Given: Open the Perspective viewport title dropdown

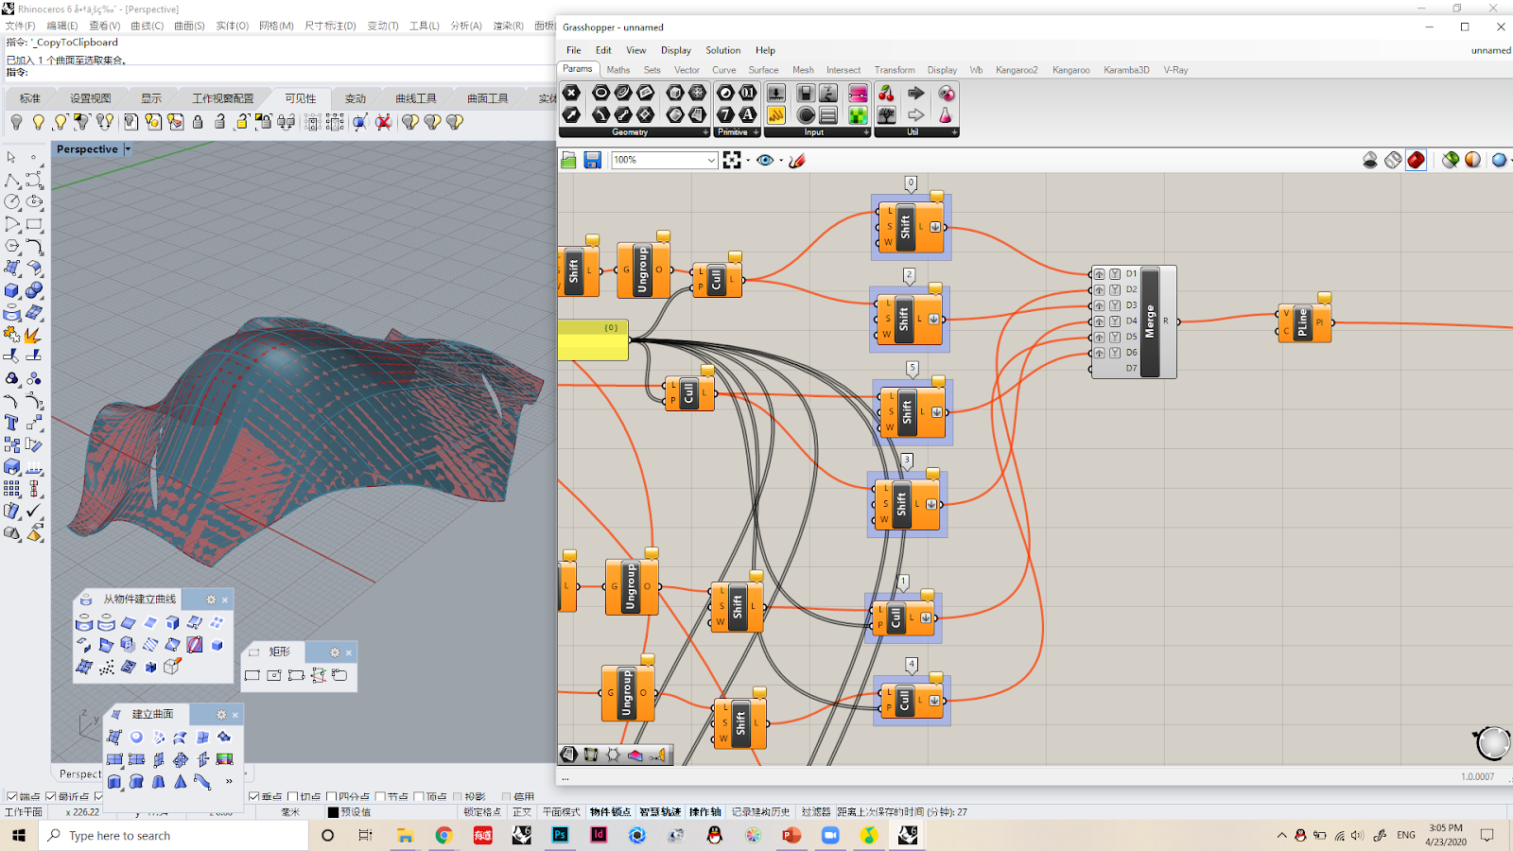Looking at the screenshot, I should coord(129,148).
